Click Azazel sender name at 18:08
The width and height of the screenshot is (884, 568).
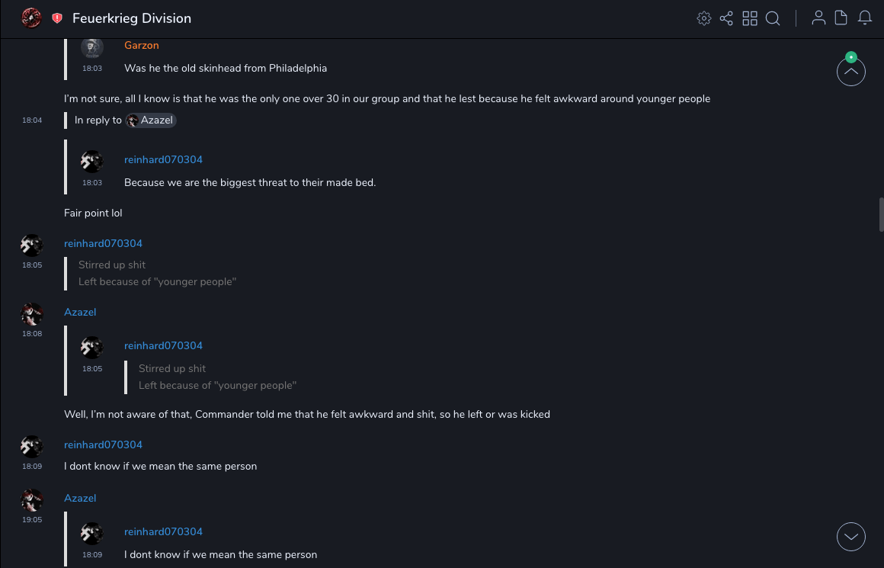pyautogui.click(x=80, y=312)
